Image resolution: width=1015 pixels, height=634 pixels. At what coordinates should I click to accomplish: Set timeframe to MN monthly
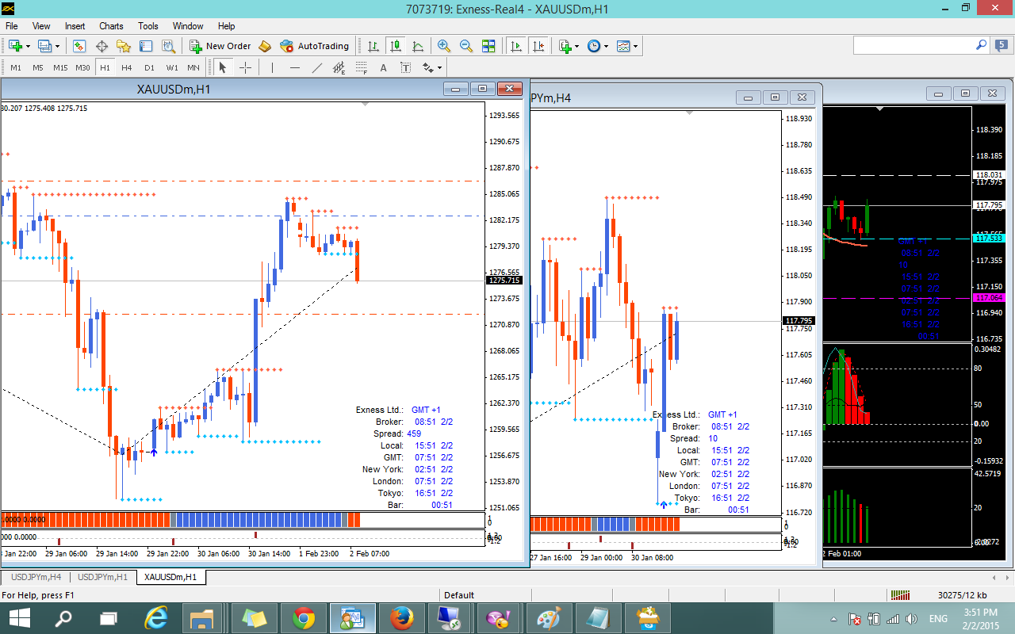[193, 67]
